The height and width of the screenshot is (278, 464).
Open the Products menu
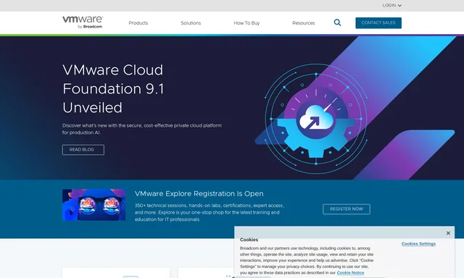click(138, 23)
